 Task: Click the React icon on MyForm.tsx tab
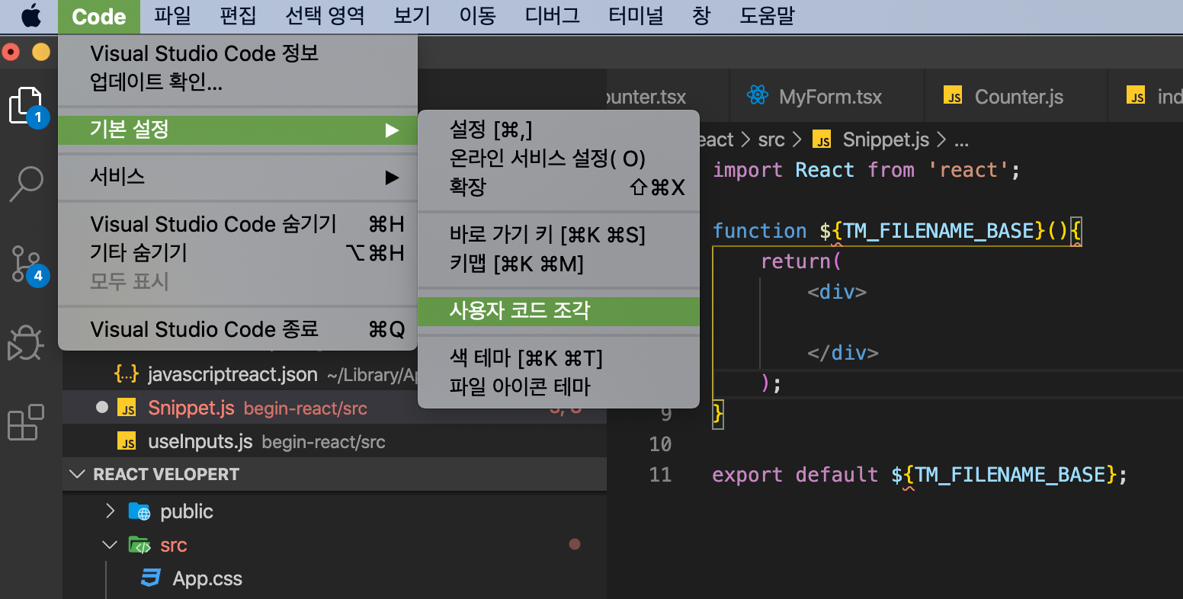[757, 96]
